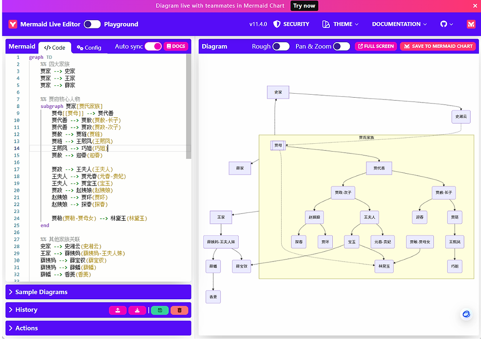
Task: Expand the Sample Diagrams section
Action: coord(98,292)
